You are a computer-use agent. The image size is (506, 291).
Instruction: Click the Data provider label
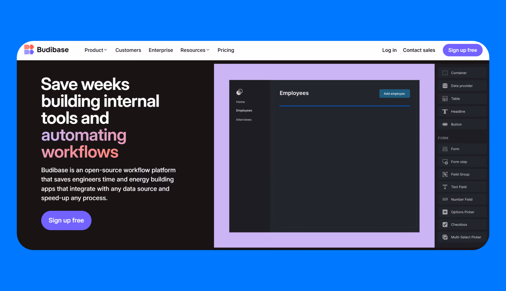[462, 86]
